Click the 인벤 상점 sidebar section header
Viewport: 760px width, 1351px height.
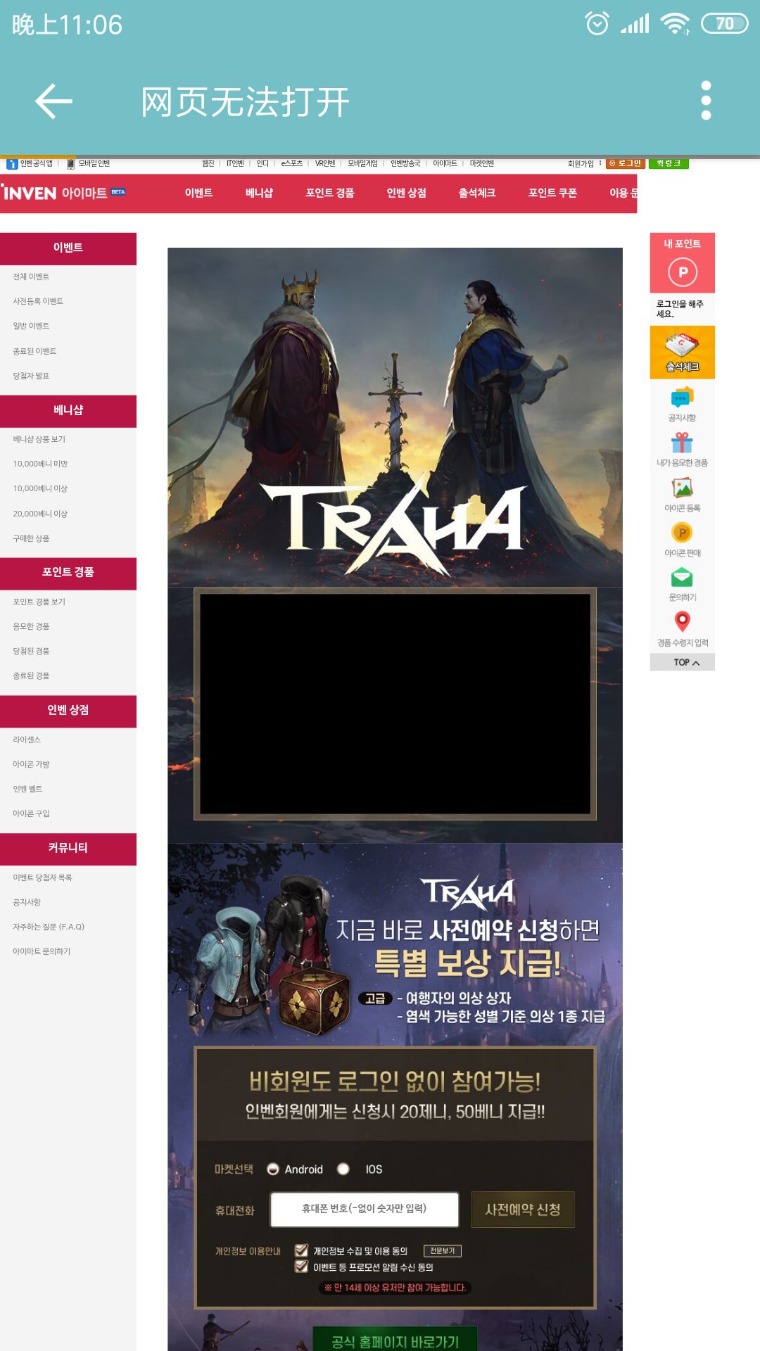tap(68, 710)
